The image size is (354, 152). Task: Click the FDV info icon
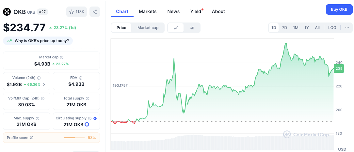point(81,78)
